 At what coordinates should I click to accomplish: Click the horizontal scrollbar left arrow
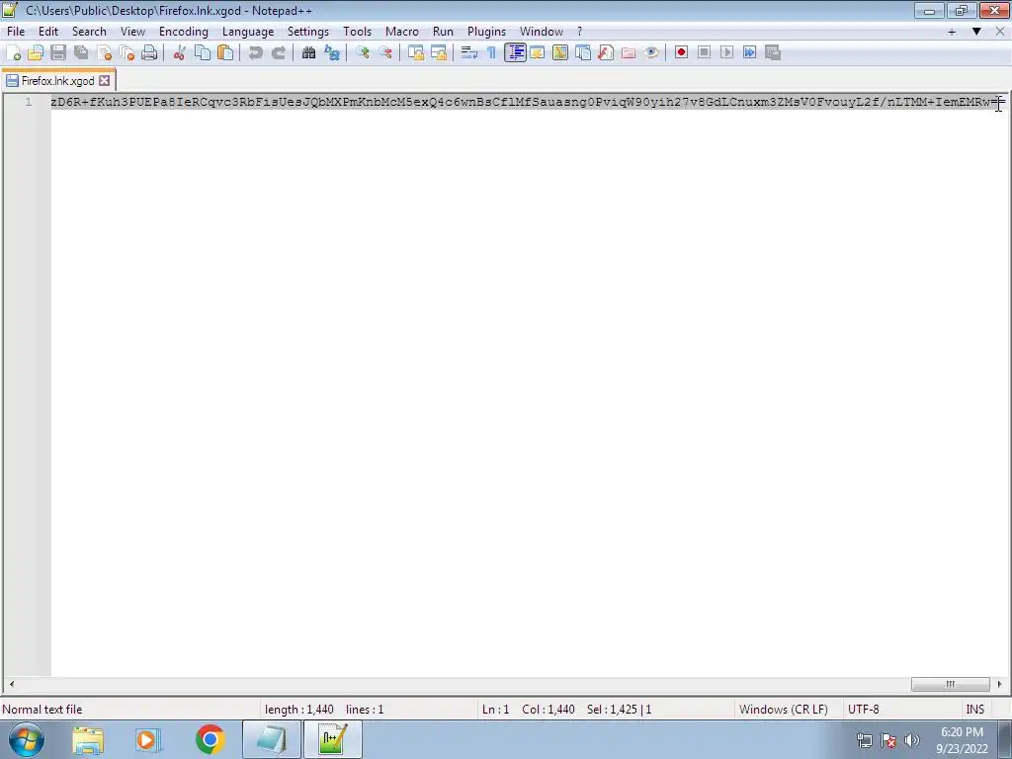coord(12,684)
